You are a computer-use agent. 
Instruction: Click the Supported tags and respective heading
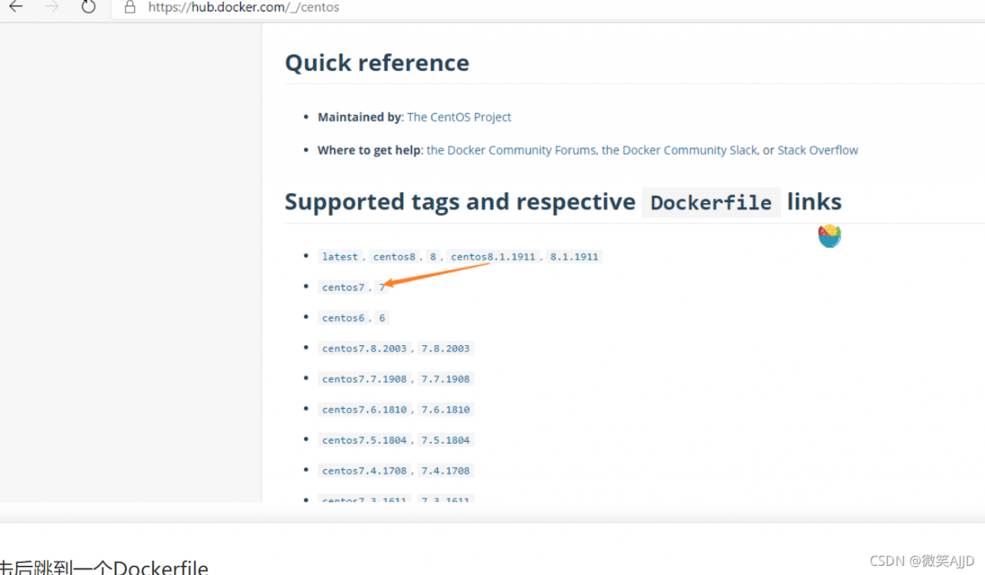[x=460, y=201]
